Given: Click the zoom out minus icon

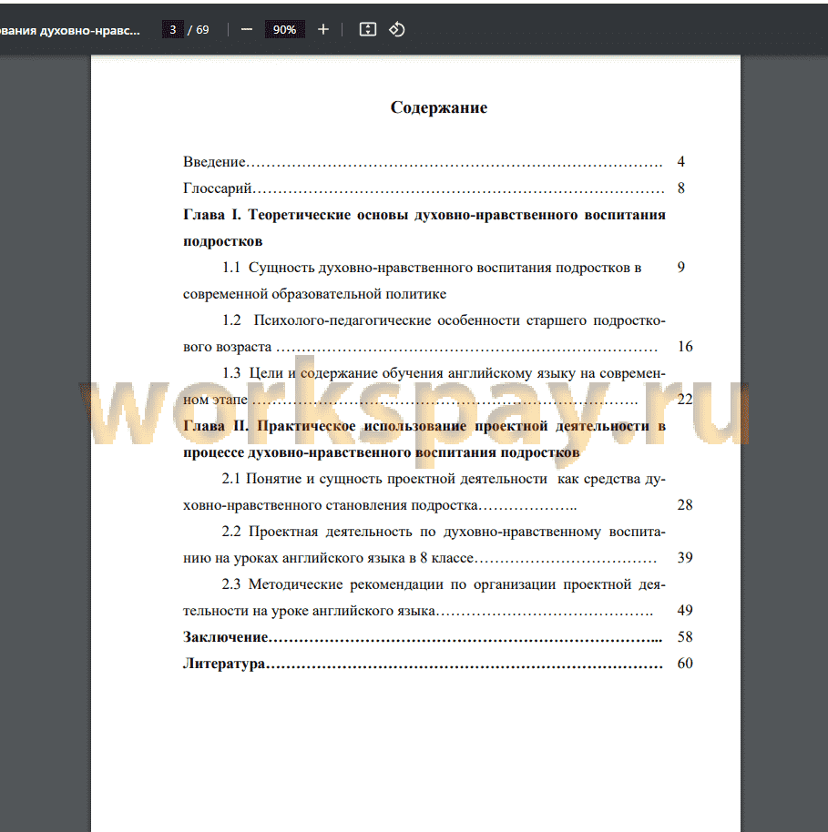Looking at the screenshot, I should click(247, 30).
